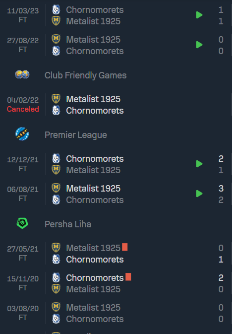Click Metalist 1925 crest in canceled friendly

pos(56,99)
